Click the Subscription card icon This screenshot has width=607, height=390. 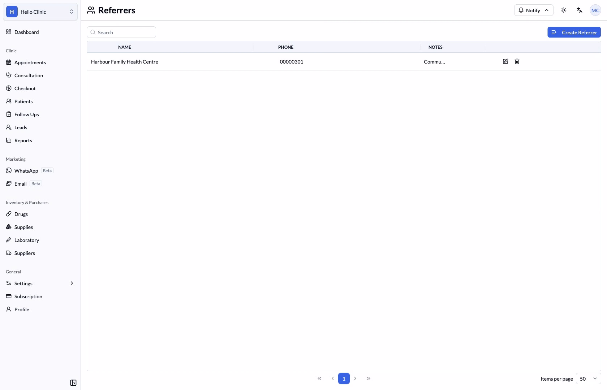point(9,296)
